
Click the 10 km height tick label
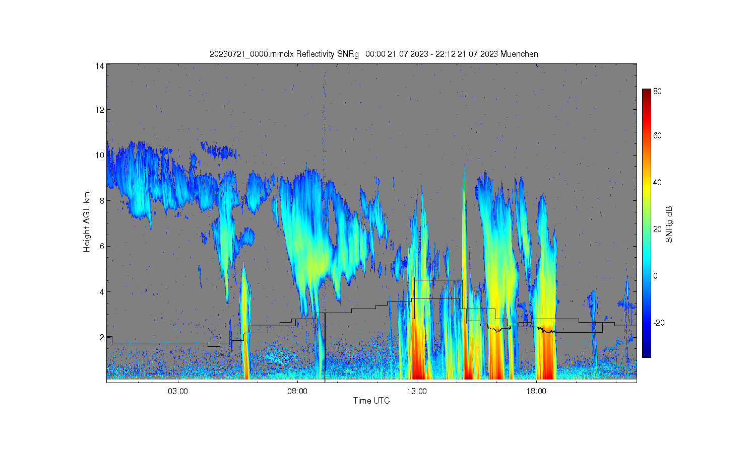click(x=100, y=155)
